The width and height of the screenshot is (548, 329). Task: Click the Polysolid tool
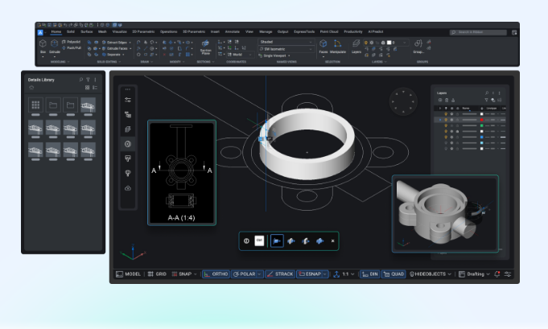72,42
